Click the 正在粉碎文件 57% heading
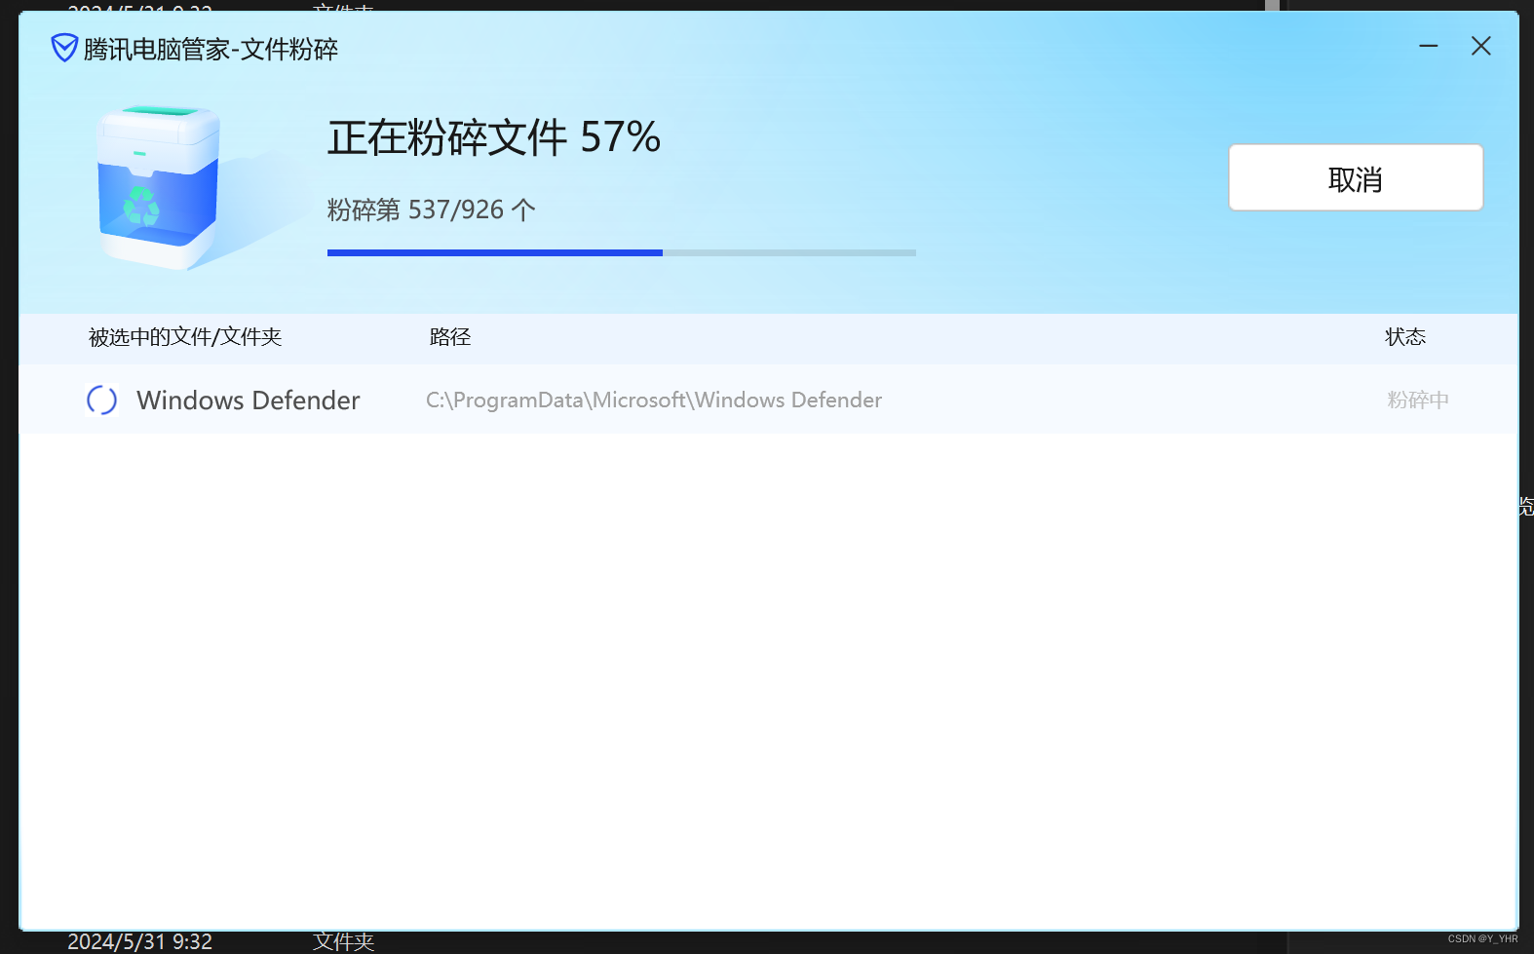The height and width of the screenshot is (954, 1534). point(494,137)
